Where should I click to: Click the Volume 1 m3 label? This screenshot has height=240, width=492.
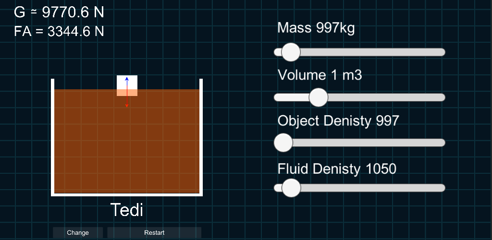pos(320,75)
